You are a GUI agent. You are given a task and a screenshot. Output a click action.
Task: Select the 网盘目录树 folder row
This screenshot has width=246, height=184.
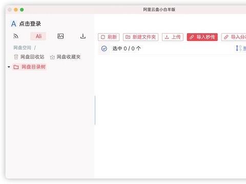pos(29,67)
